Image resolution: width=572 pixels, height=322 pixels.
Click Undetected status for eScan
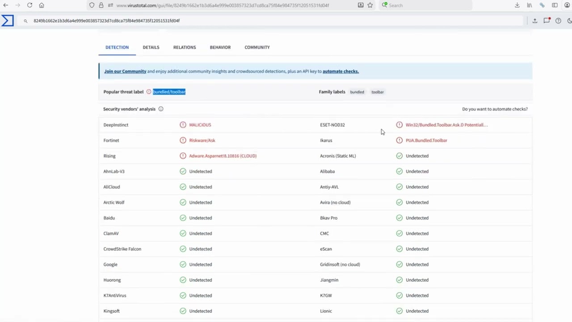417,249
